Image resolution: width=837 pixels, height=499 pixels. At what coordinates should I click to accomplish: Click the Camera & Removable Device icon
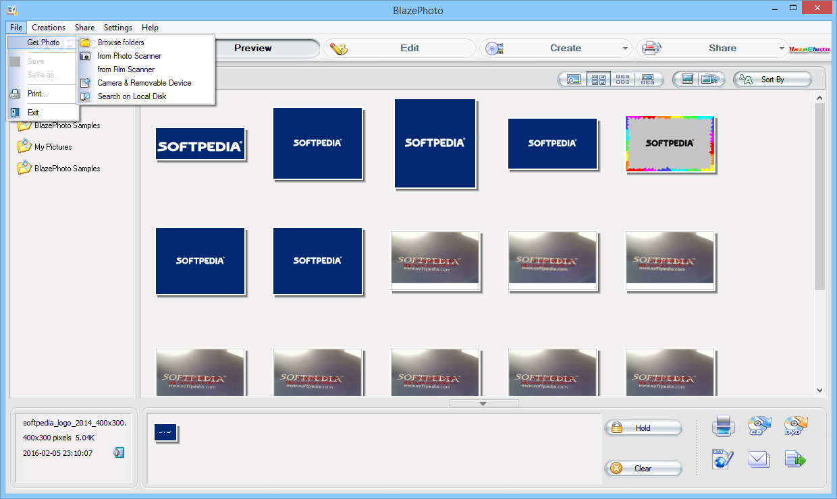86,83
